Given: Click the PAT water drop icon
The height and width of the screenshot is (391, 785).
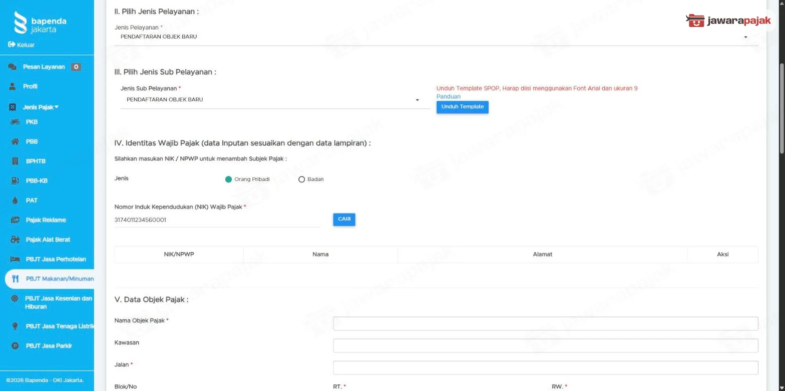Looking at the screenshot, I should [15, 200].
